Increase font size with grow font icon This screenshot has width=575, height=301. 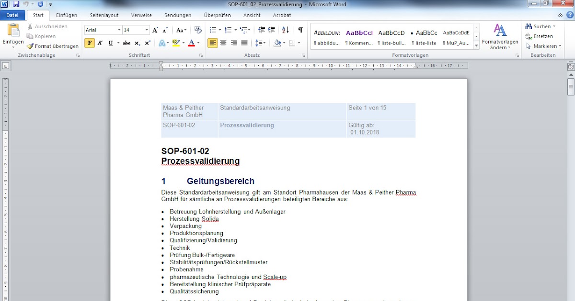click(x=155, y=30)
